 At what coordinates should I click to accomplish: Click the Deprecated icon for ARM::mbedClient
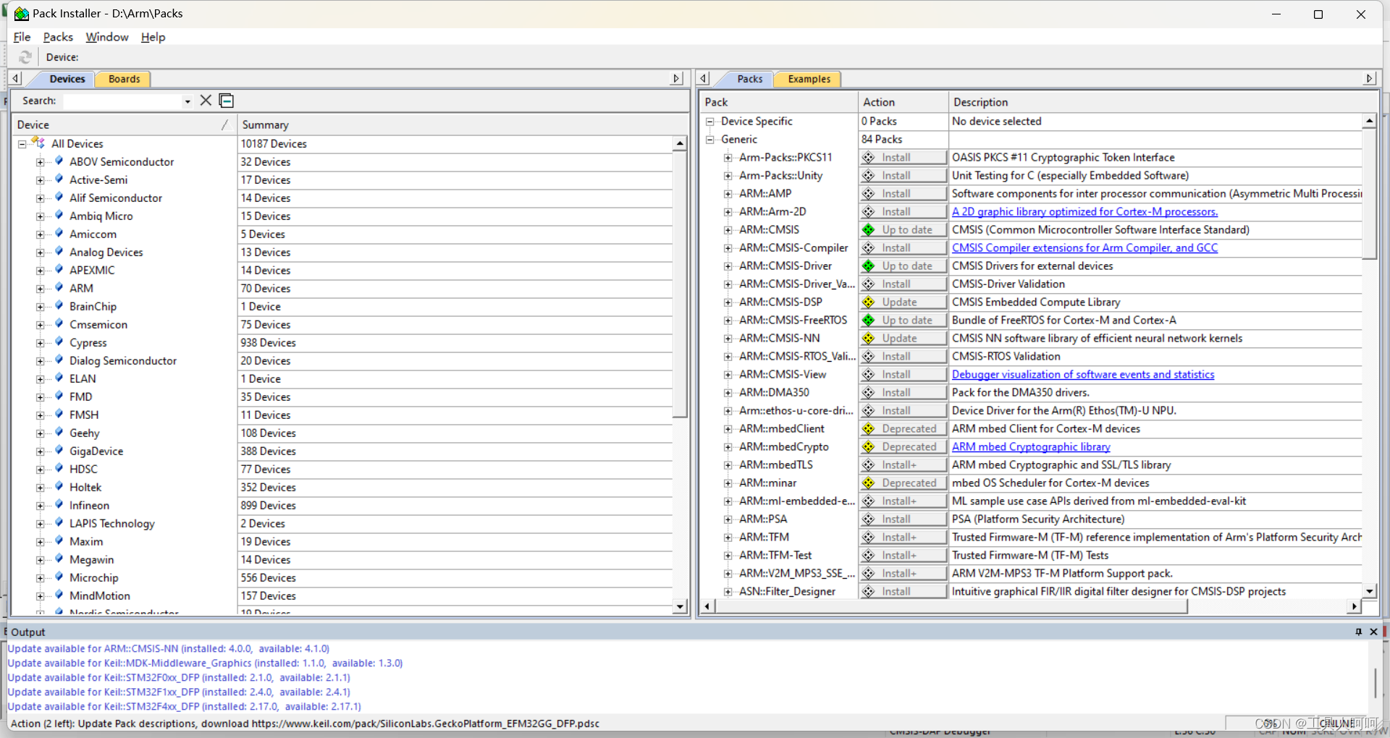coord(869,429)
